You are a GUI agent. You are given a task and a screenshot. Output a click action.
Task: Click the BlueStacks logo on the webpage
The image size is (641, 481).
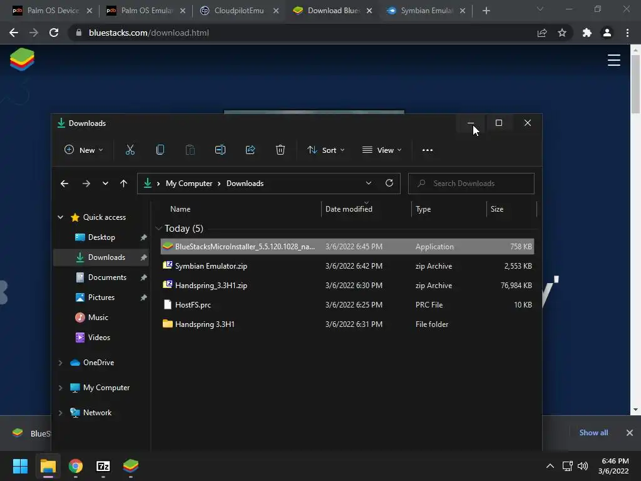(22, 59)
